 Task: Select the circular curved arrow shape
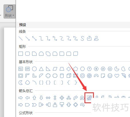pyautogui.click(x=82, y=105)
